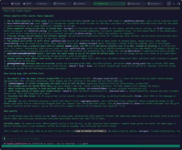Click the green bottom tmux status bar
This screenshot has height=150, width=182.
click(x=91, y=146)
